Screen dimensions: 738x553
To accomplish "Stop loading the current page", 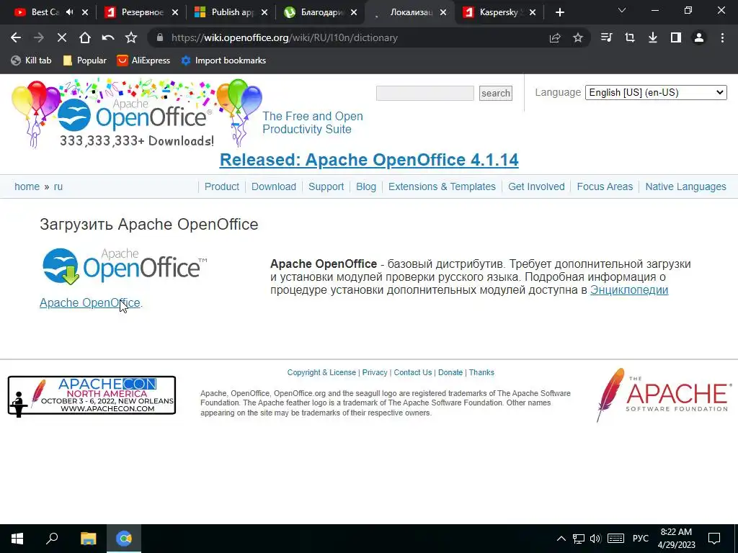I will tap(62, 37).
